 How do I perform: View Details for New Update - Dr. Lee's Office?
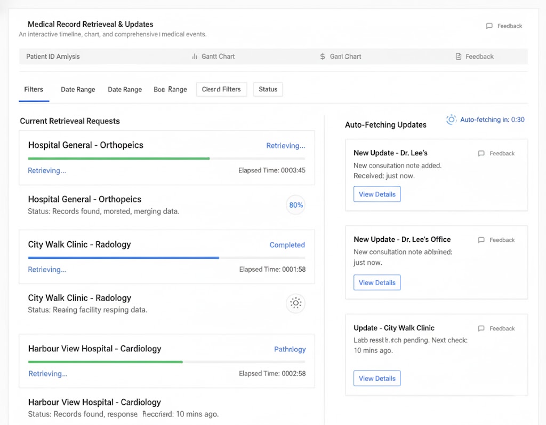377,282
